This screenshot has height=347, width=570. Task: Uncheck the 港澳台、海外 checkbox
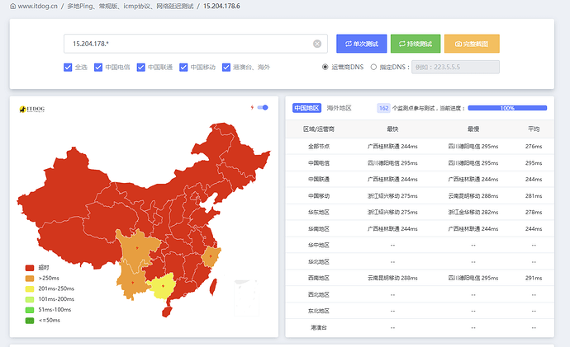pos(226,68)
